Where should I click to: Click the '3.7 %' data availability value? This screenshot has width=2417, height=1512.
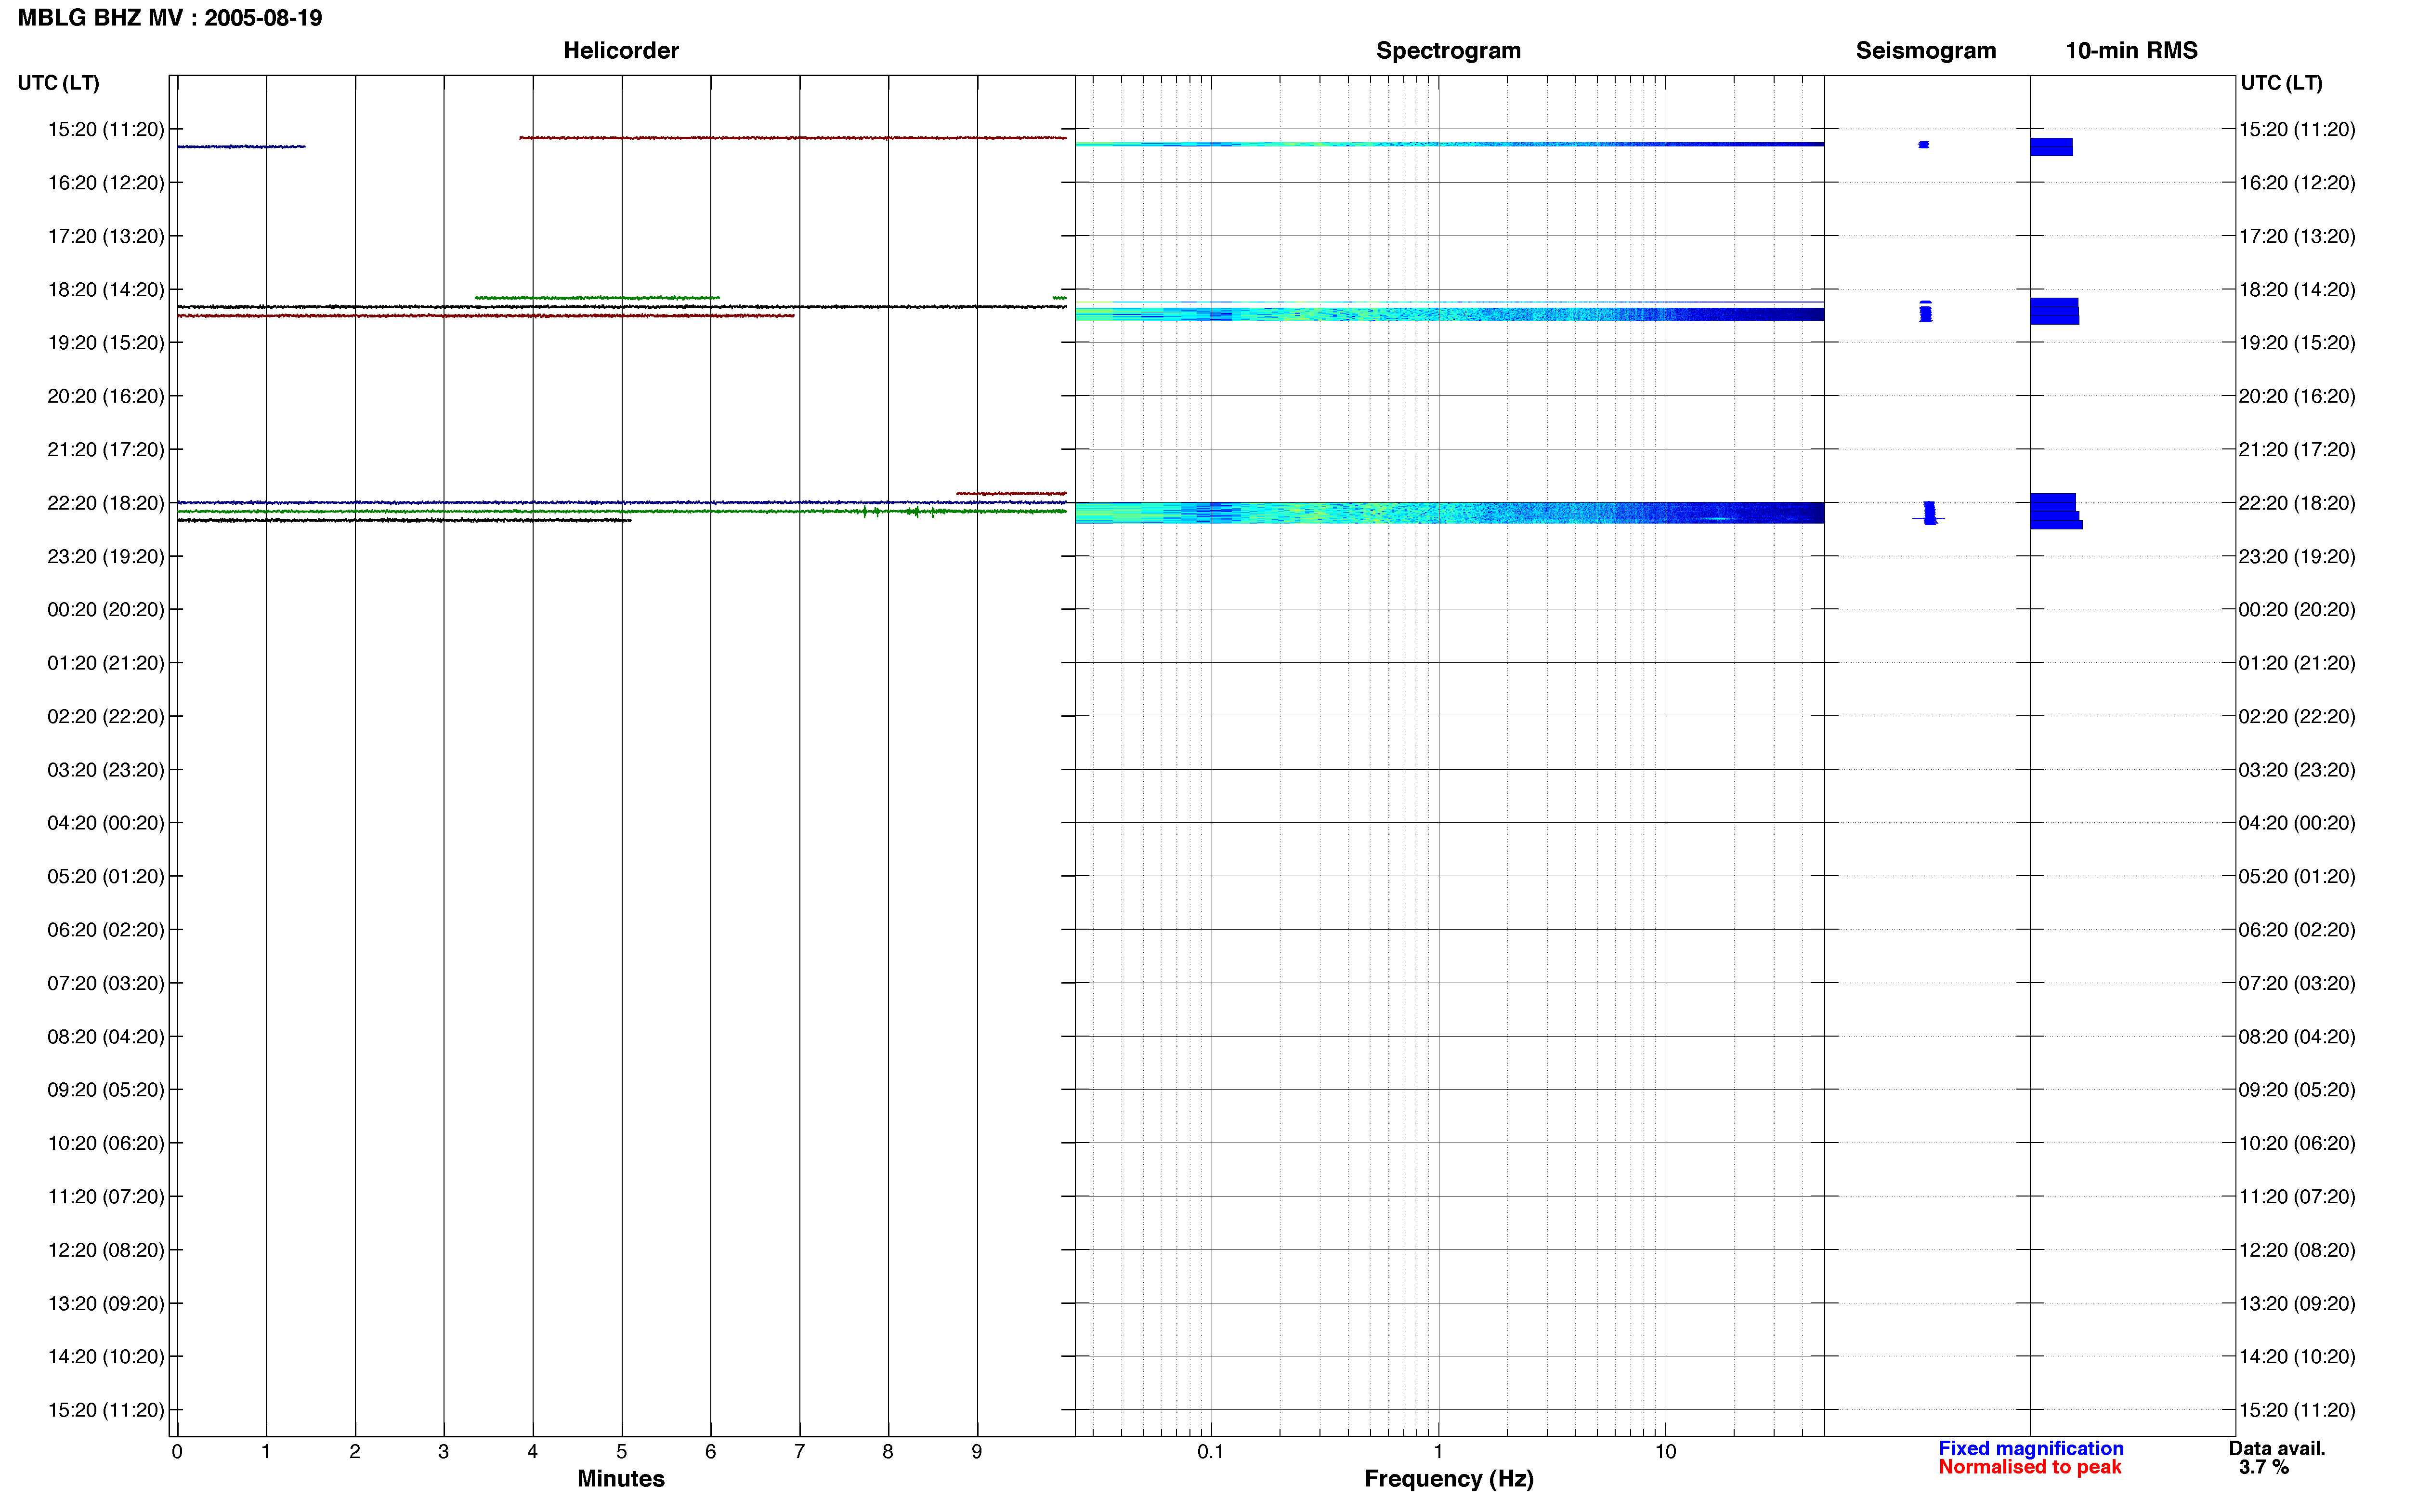(2263, 1467)
